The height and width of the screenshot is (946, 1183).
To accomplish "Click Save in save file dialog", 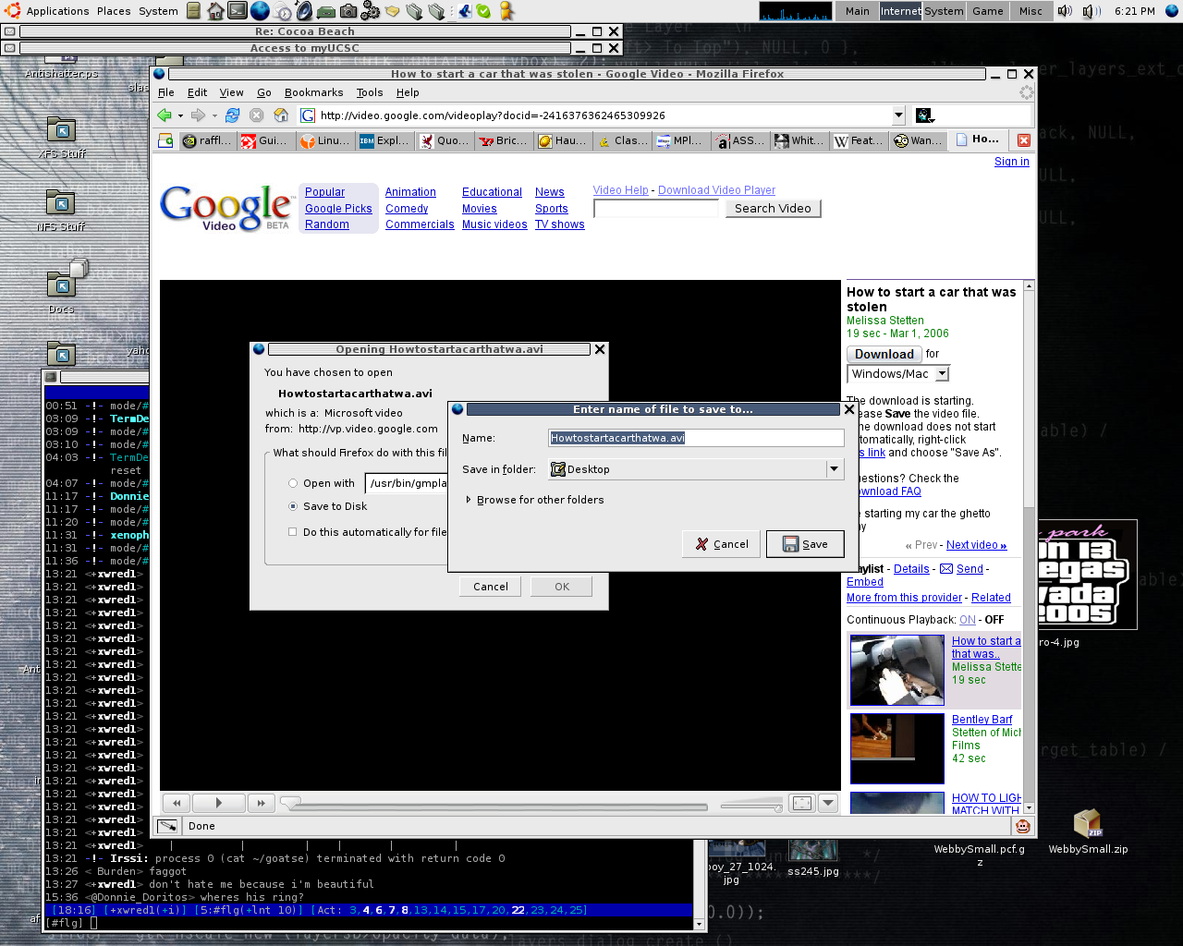I will click(x=805, y=544).
